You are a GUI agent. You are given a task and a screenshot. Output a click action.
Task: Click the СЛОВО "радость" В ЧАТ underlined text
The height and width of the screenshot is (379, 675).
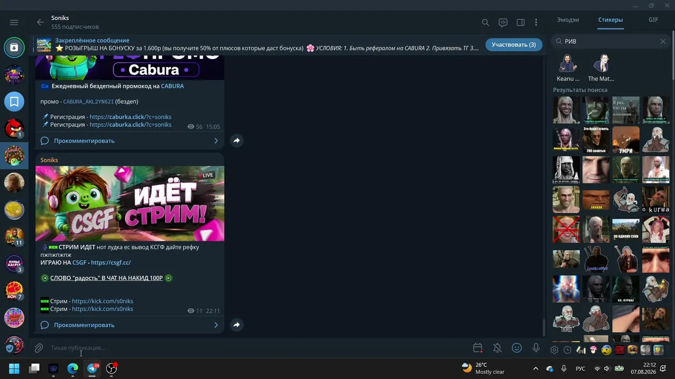pyautogui.click(x=107, y=278)
